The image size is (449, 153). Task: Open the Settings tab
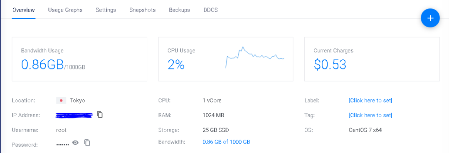106,10
